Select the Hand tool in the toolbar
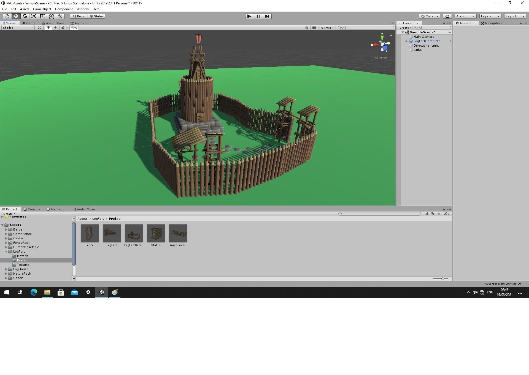 7,16
